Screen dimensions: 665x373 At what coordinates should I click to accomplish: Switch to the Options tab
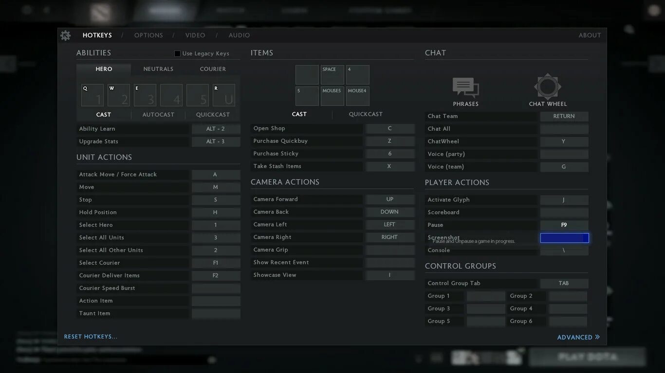tap(148, 35)
